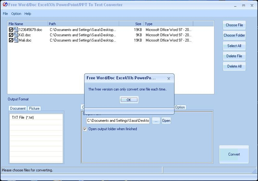This screenshot has width=258, height=181.
Task: Click the free version dialog message text
Action: coord(127,89)
